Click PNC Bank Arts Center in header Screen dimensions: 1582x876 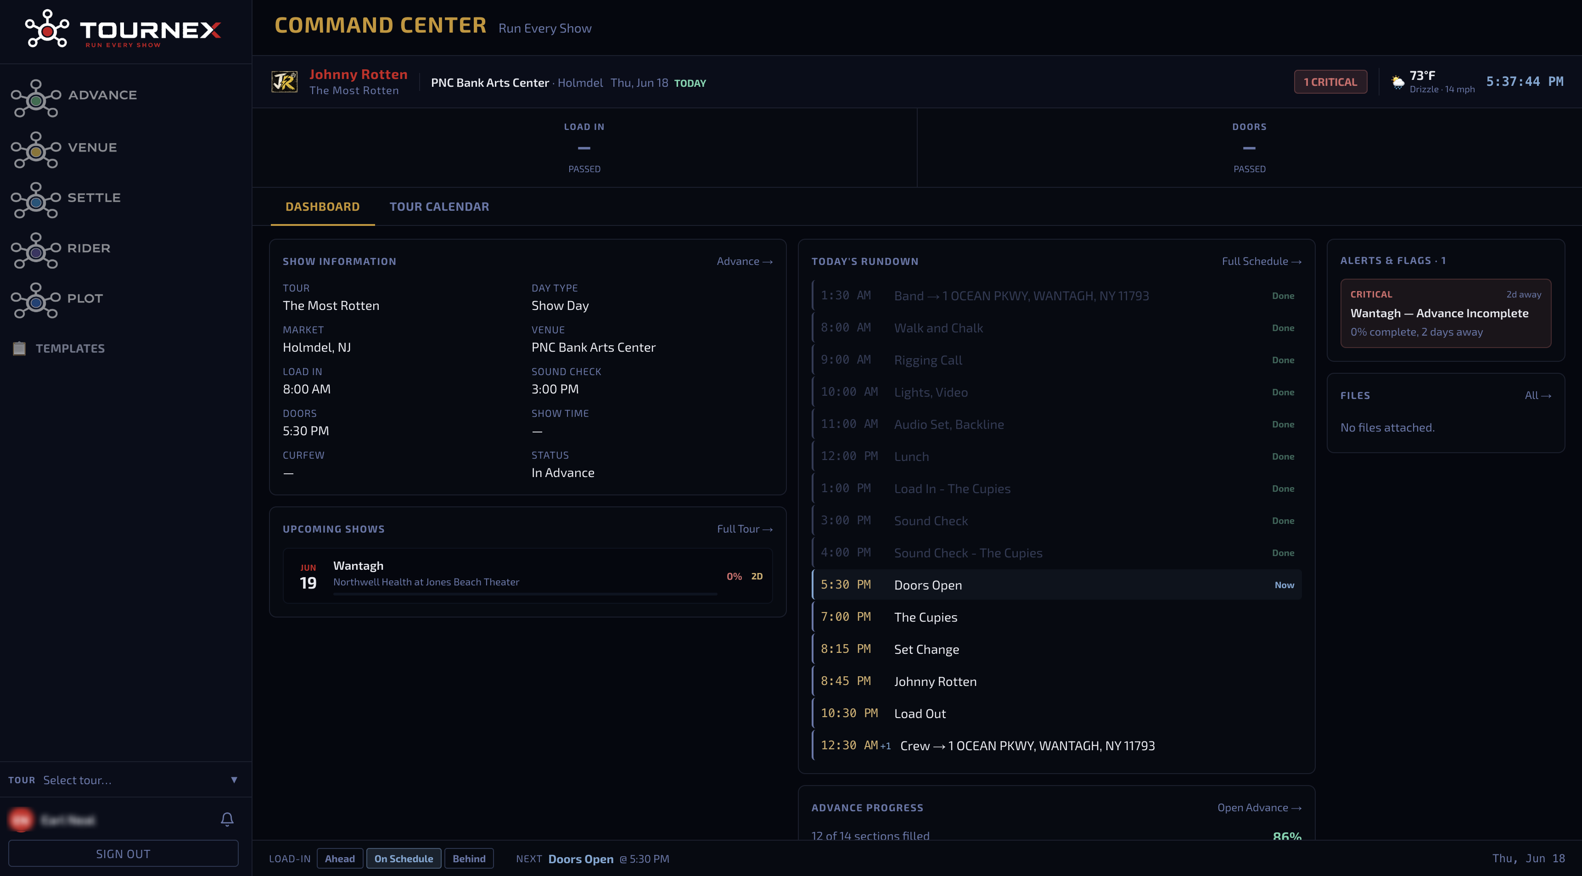[x=490, y=83]
